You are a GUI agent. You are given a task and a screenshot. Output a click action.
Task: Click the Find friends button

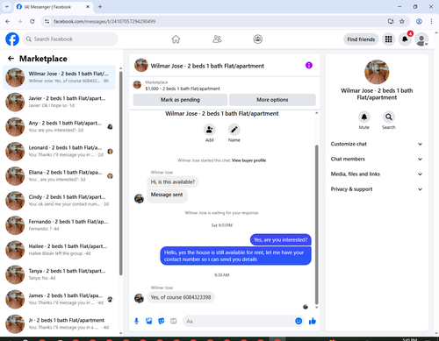coord(361,39)
